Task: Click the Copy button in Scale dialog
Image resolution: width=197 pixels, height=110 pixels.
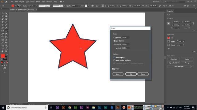Action: [x=118, y=74]
